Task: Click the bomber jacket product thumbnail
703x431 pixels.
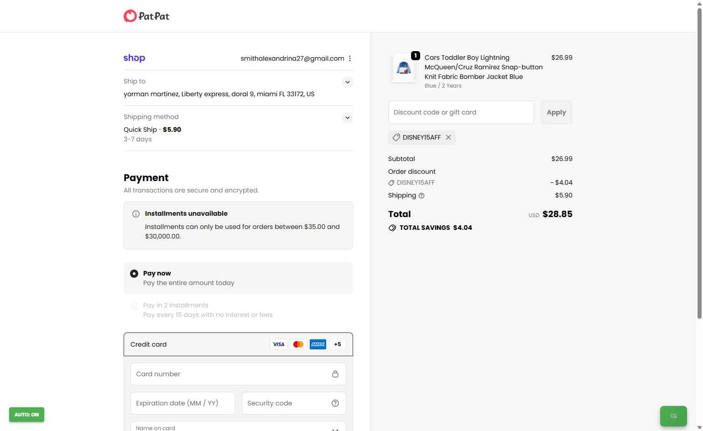Action: pyautogui.click(x=403, y=68)
